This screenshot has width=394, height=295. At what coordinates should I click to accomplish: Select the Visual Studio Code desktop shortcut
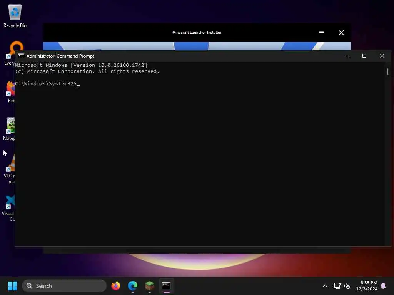coord(8,208)
